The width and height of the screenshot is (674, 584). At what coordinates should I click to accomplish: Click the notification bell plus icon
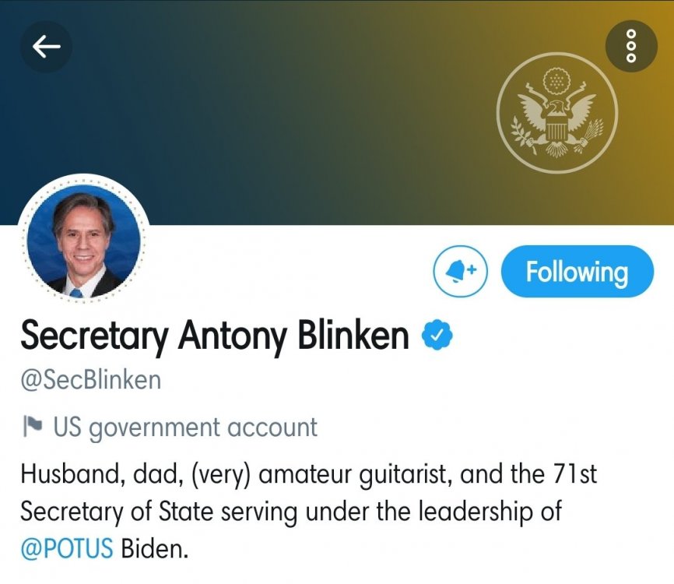(460, 271)
